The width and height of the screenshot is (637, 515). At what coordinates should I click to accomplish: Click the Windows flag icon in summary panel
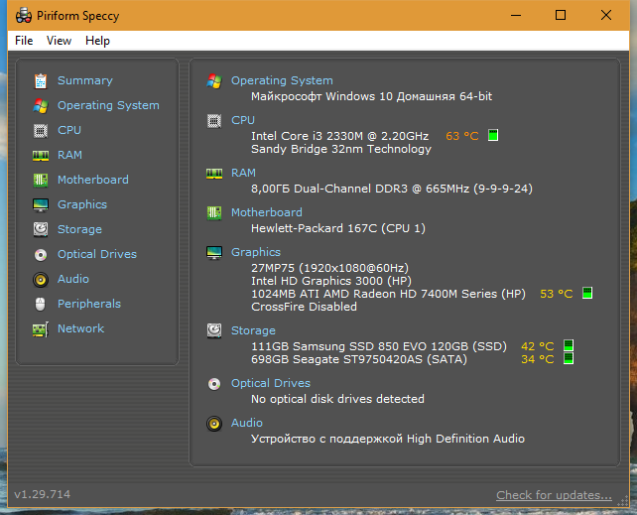pyautogui.click(x=214, y=81)
